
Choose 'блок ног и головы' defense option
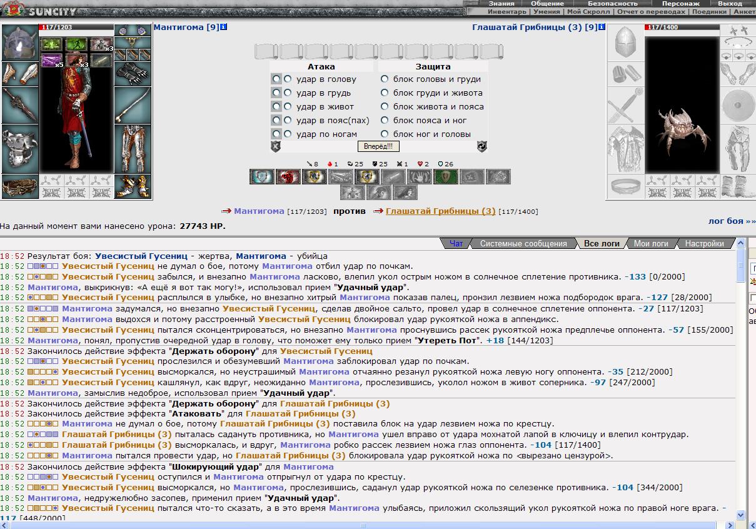coord(385,134)
